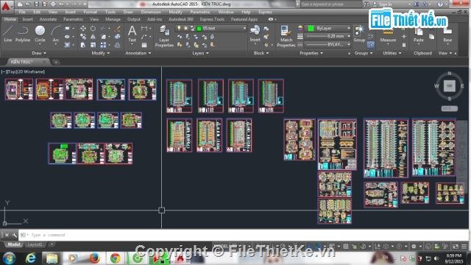The height and width of the screenshot is (265, 471).
Task: Expand the Annotation panel
Action: pyautogui.click(x=138, y=53)
